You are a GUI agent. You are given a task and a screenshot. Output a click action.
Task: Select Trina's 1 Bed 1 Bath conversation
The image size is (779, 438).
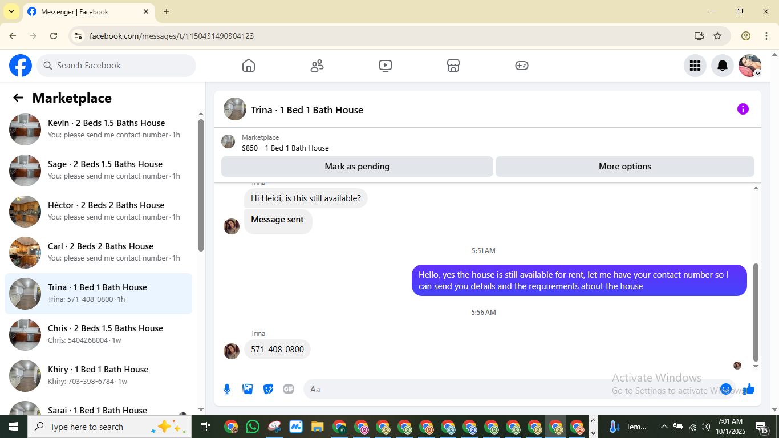tap(98, 294)
